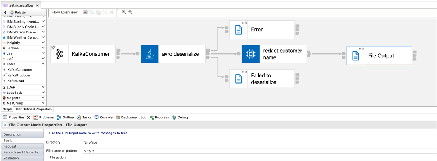Click the Failed to deserialize node icon
Image resolution: width=437 pixels, height=161 pixels.
click(x=239, y=79)
